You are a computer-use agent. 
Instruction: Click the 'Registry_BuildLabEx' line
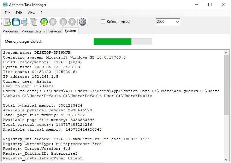click(x=76, y=139)
